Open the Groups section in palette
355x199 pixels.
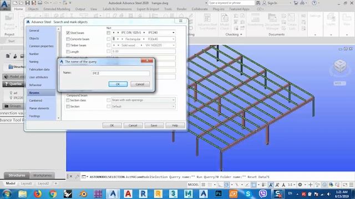point(13,106)
